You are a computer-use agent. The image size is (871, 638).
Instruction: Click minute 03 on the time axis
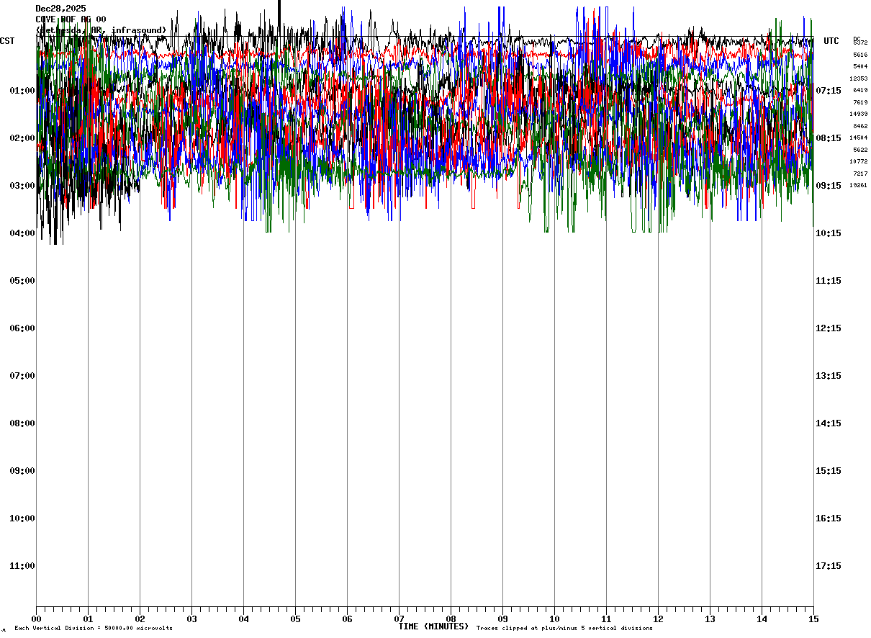(191, 619)
